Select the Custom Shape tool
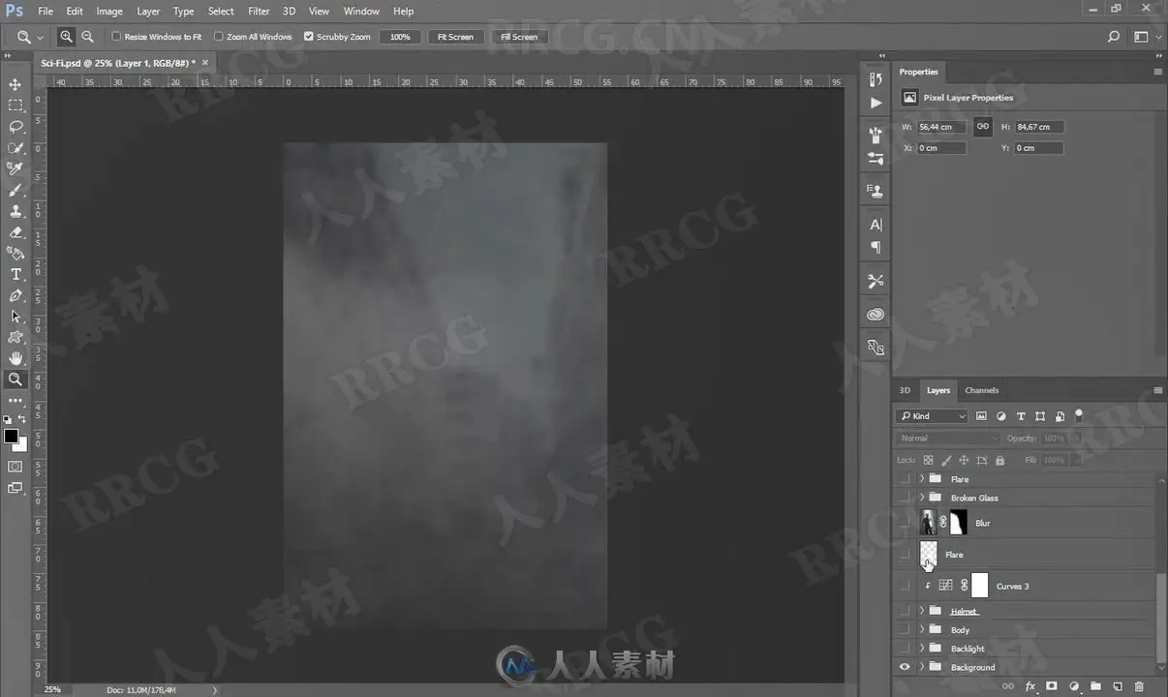Screen dimensions: 1168x697 click(15, 338)
